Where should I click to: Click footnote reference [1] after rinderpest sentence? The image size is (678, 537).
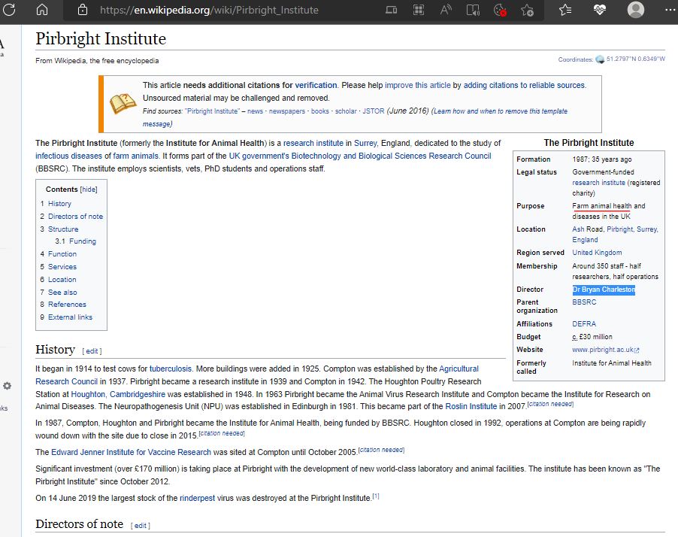376,496
